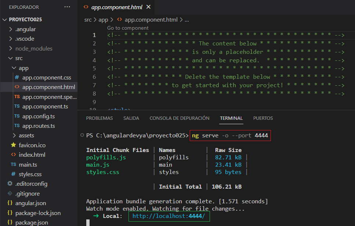Click the app breadcrumb segment
The width and height of the screenshot is (355, 226).
[103, 20]
